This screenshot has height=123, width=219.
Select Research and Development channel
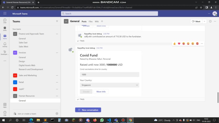click(31, 70)
